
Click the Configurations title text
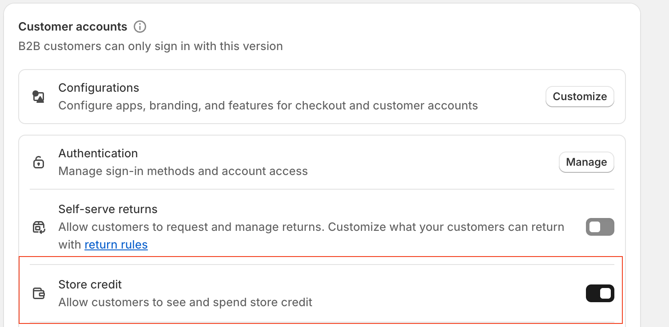(99, 88)
